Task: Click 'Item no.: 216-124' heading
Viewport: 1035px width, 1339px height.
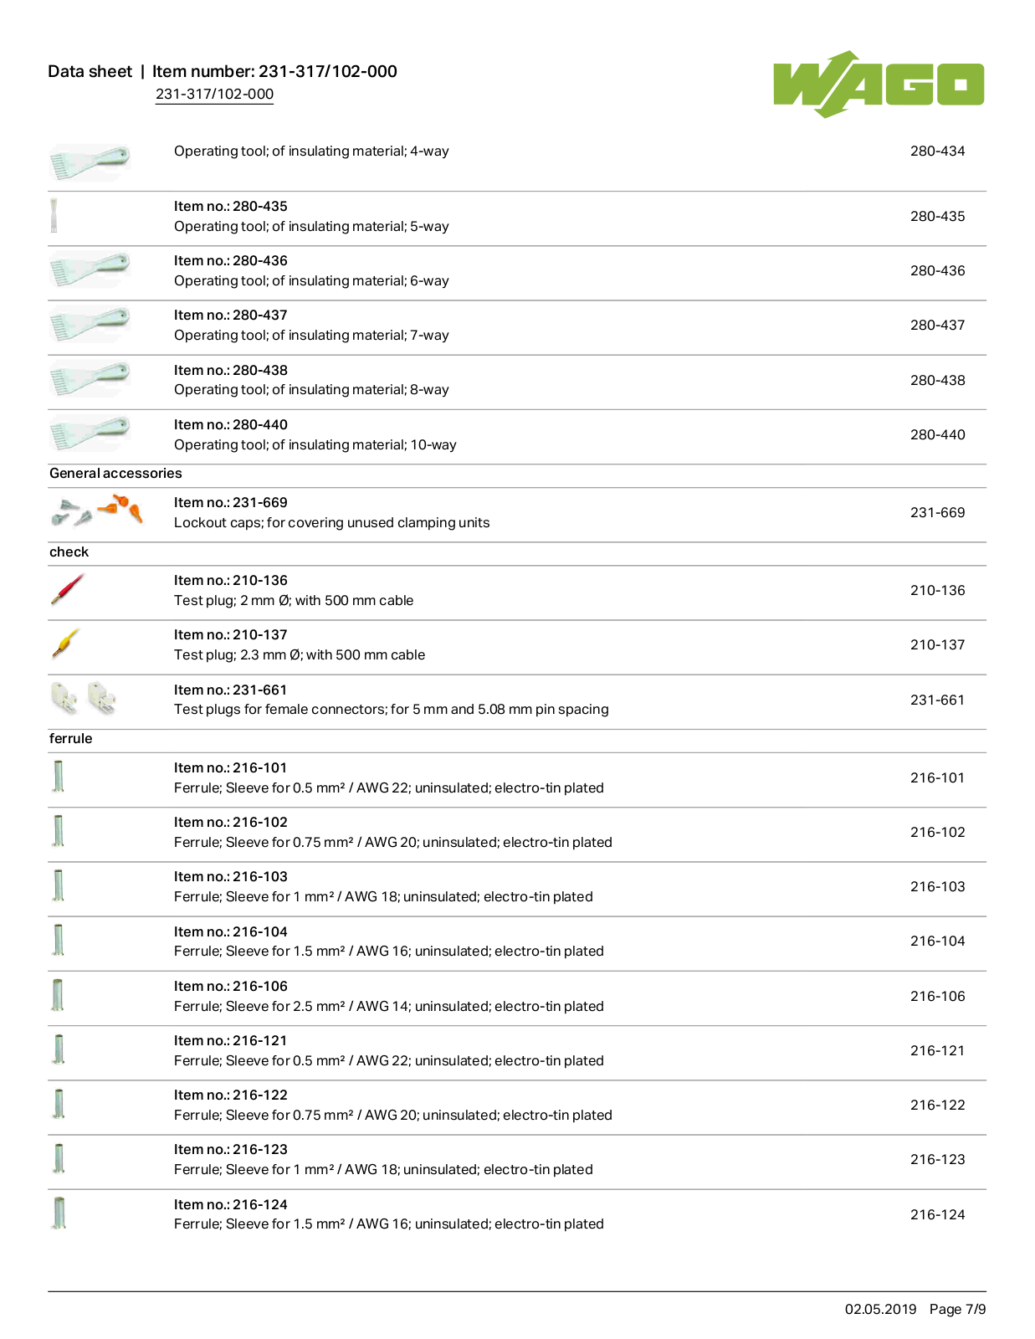Action: pyautogui.click(x=231, y=1204)
